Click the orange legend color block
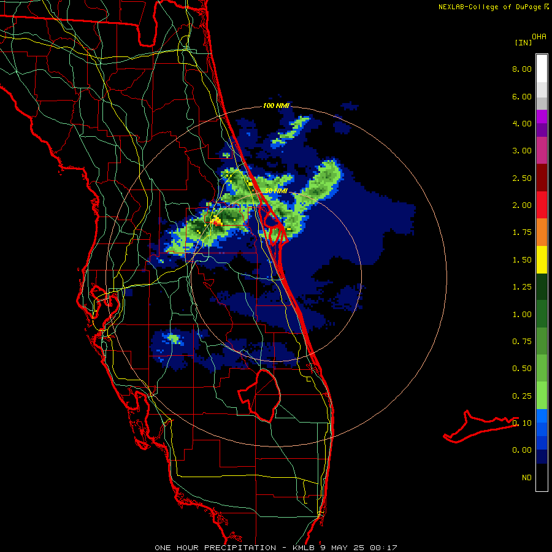Screen dimensions: 552x552 click(542, 232)
